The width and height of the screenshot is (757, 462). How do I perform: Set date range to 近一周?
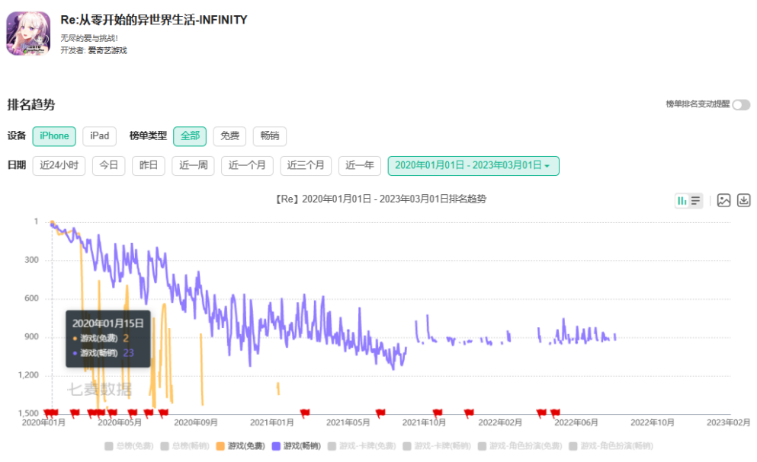point(193,165)
